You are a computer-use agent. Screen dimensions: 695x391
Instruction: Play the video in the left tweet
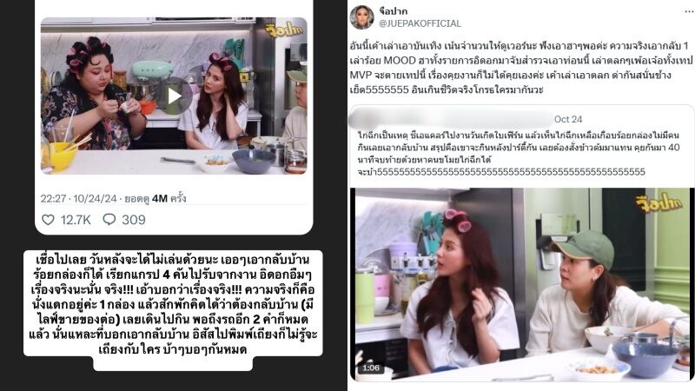tap(175, 96)
